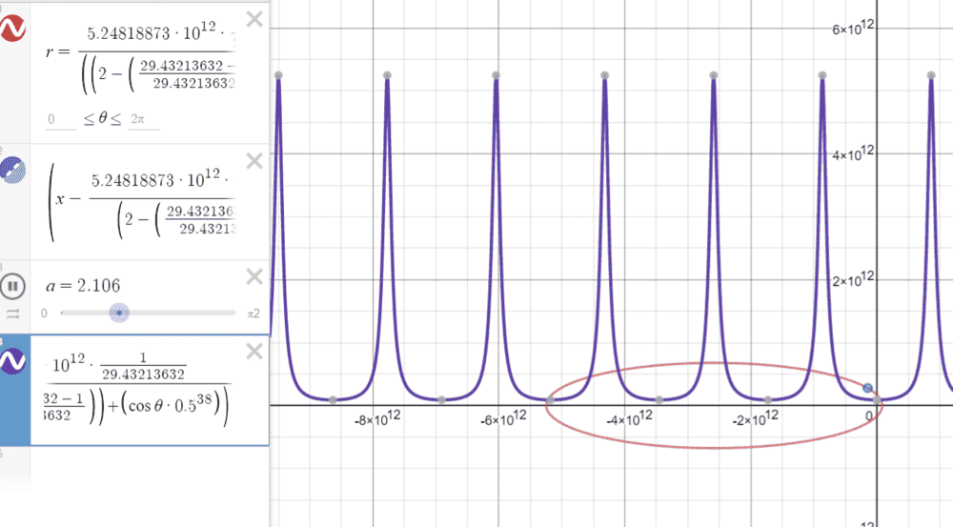Delete the second expression starting with x
Image resolution: width=953 pixels, height=527 pixels.
click(x=254, y=160)
